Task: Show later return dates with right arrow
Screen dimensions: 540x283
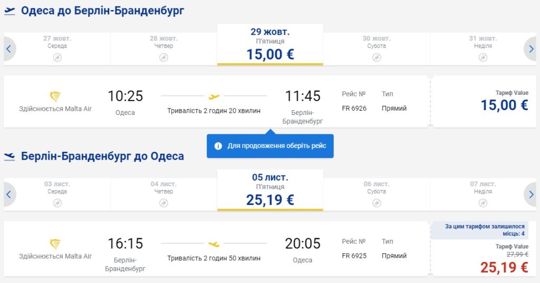Action: [x=531, y=194]
